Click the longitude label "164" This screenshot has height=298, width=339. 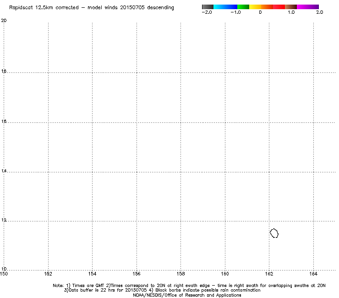(313, 274)
